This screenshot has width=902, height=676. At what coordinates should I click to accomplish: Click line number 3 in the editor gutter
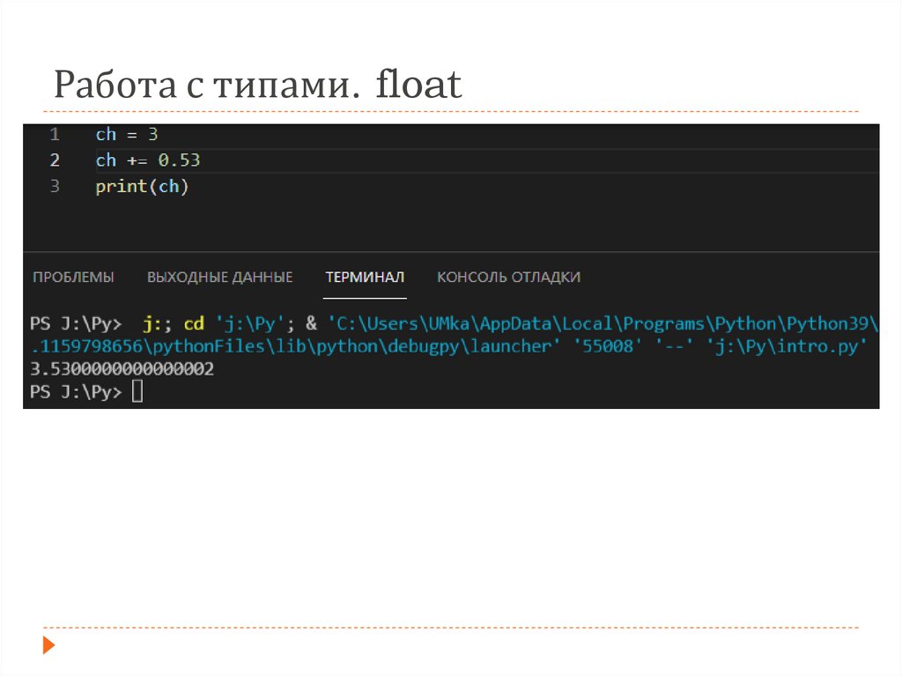(x=55, y=187)
